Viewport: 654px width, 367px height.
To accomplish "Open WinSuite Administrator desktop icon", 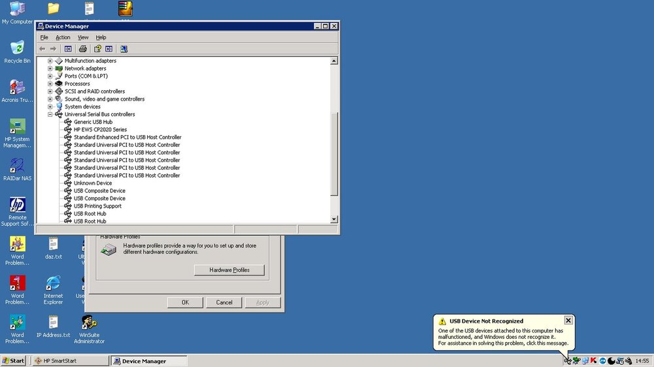I will (x=89, y=328).
